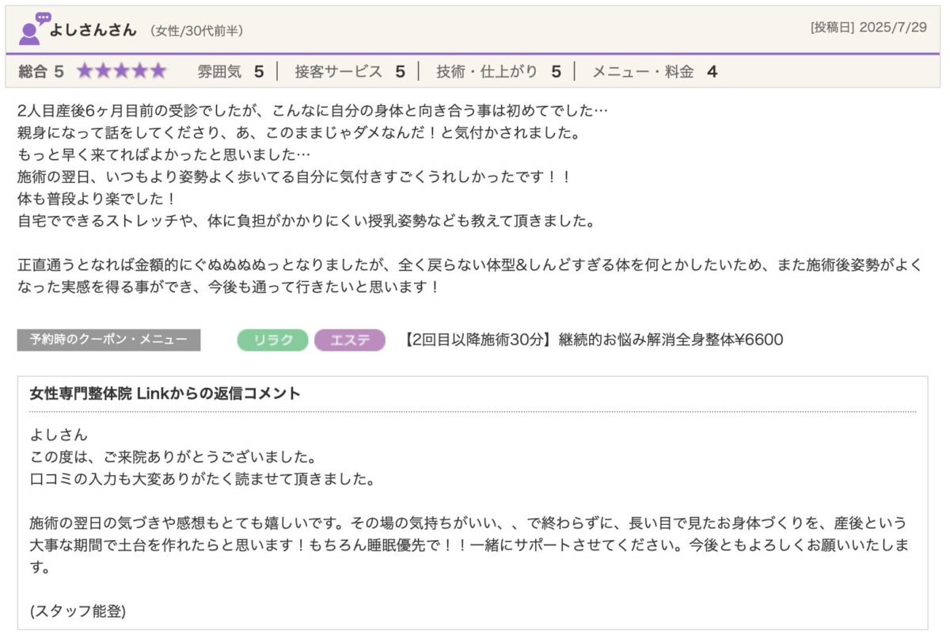Click the review's first line about 産後6ヶ月
This screenshot has width=950, height=643.
(x=313, y=111)
